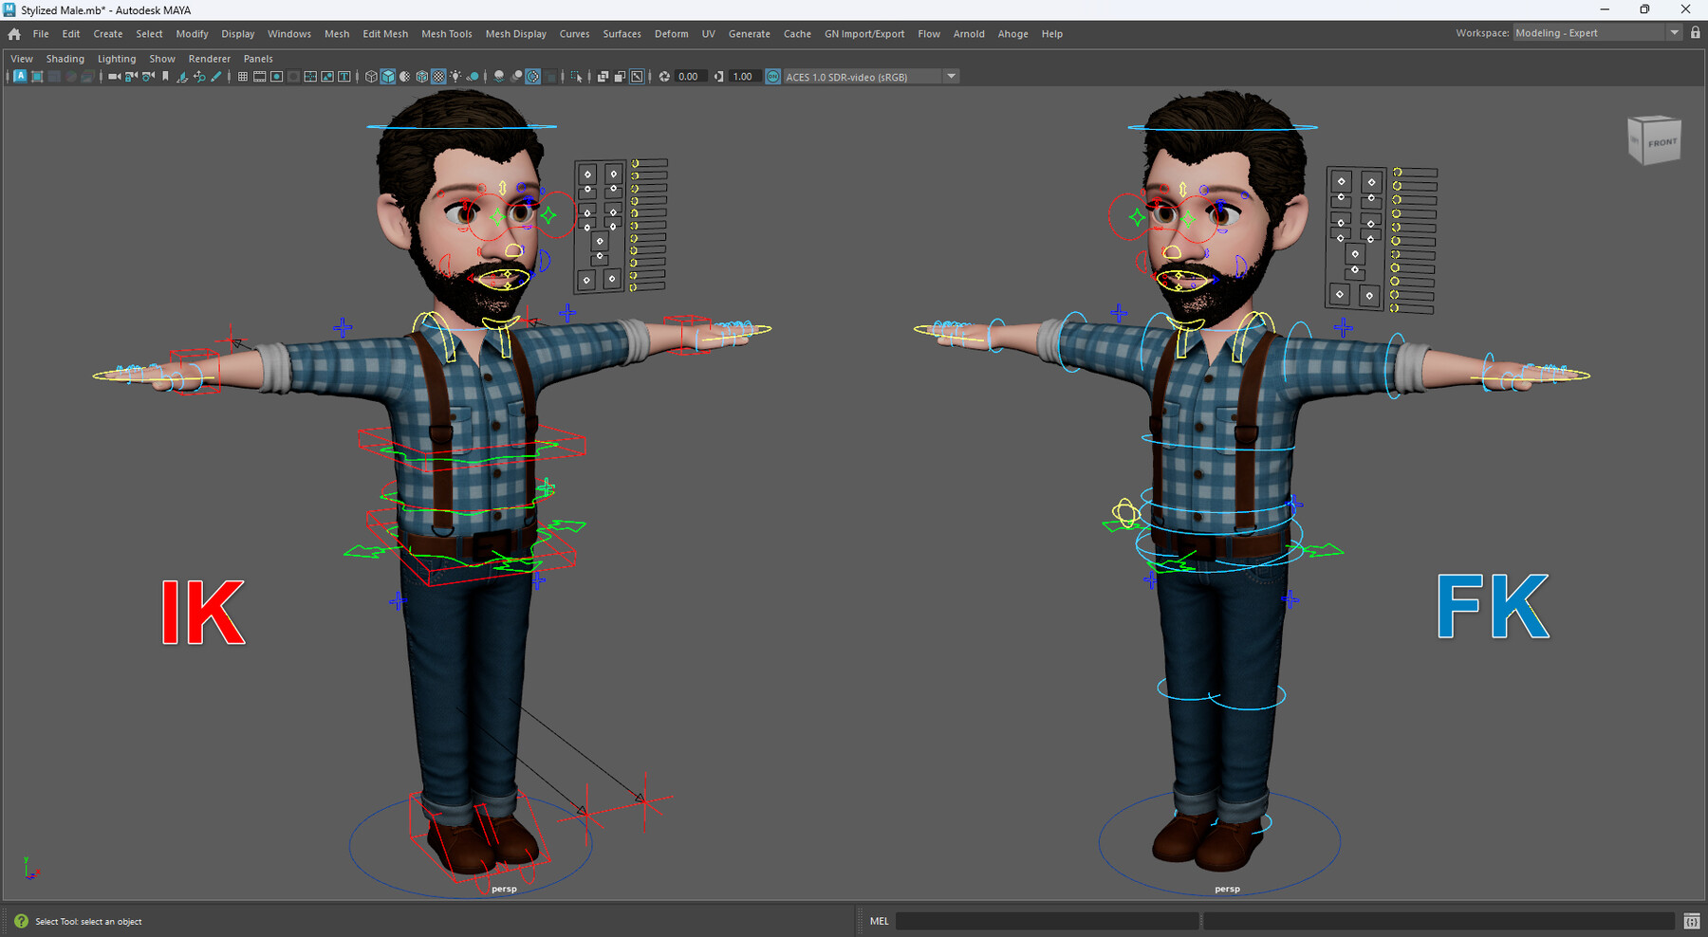
Task: Toggle the scene lock icon near Workspace
Action: click(x=1696, y=31)
